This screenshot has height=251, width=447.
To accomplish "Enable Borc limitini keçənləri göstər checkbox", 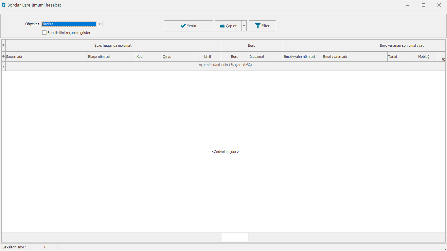I will coord(45,33).
